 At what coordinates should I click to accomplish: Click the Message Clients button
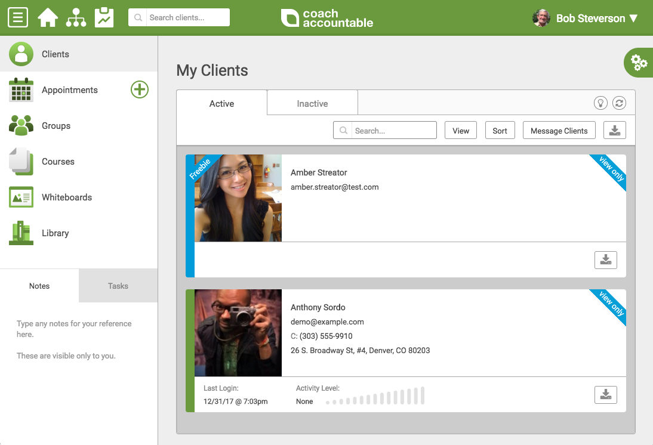pyautogui.click(x=559, y=130)
